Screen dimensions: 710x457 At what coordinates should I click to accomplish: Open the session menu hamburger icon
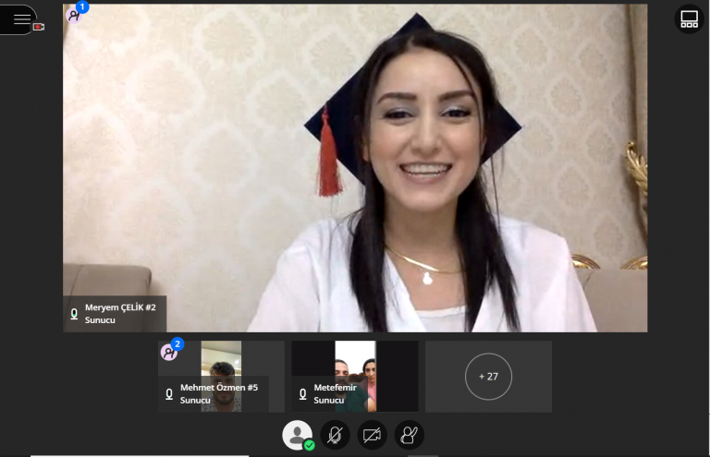coord(21,19)
